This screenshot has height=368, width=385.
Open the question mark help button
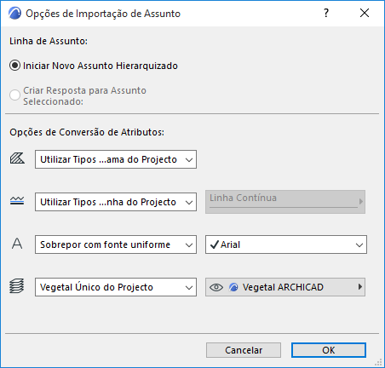tap(326, 13)
